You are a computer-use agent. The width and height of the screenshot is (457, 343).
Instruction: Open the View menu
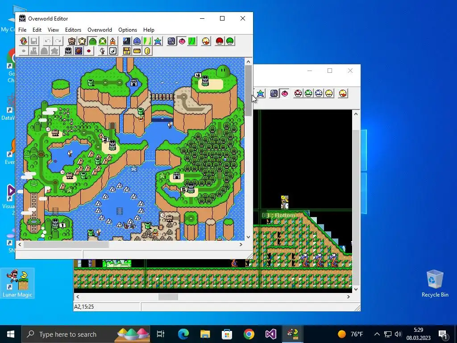tap(53, 30)
